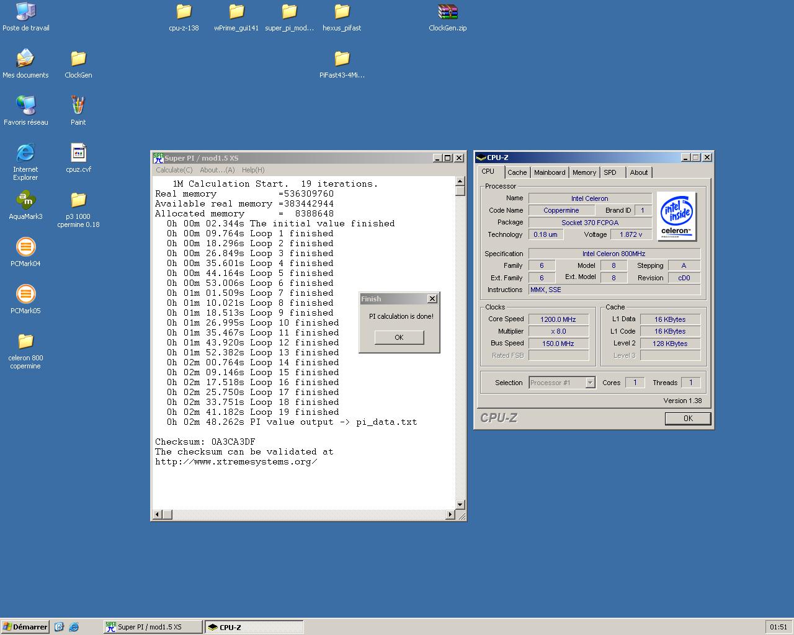794x635 pixels.
Task: Click PI value output pi_data.txt line
Action: click(x=292, y=422)
